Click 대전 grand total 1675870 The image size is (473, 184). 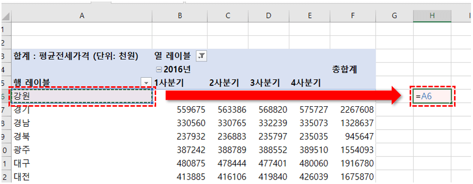tap(357, 177)
